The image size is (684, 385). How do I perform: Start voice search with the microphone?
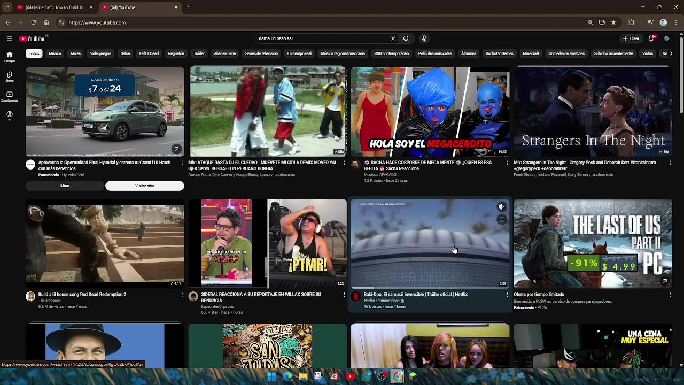click(x=424, y=38)
